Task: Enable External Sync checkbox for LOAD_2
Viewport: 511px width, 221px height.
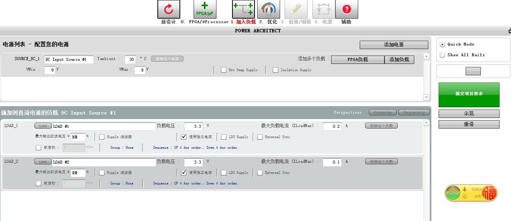Action: [260, 173]
